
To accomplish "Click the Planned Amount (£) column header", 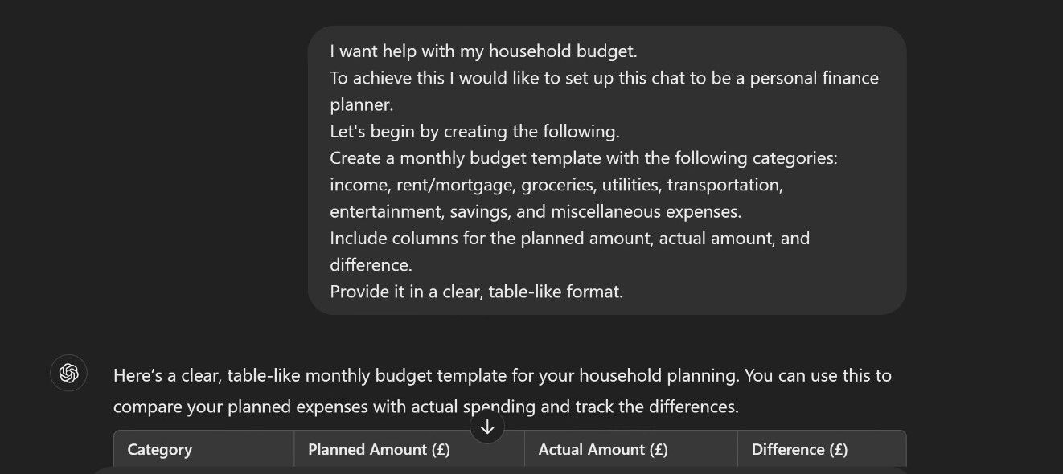I will [379, 450].
